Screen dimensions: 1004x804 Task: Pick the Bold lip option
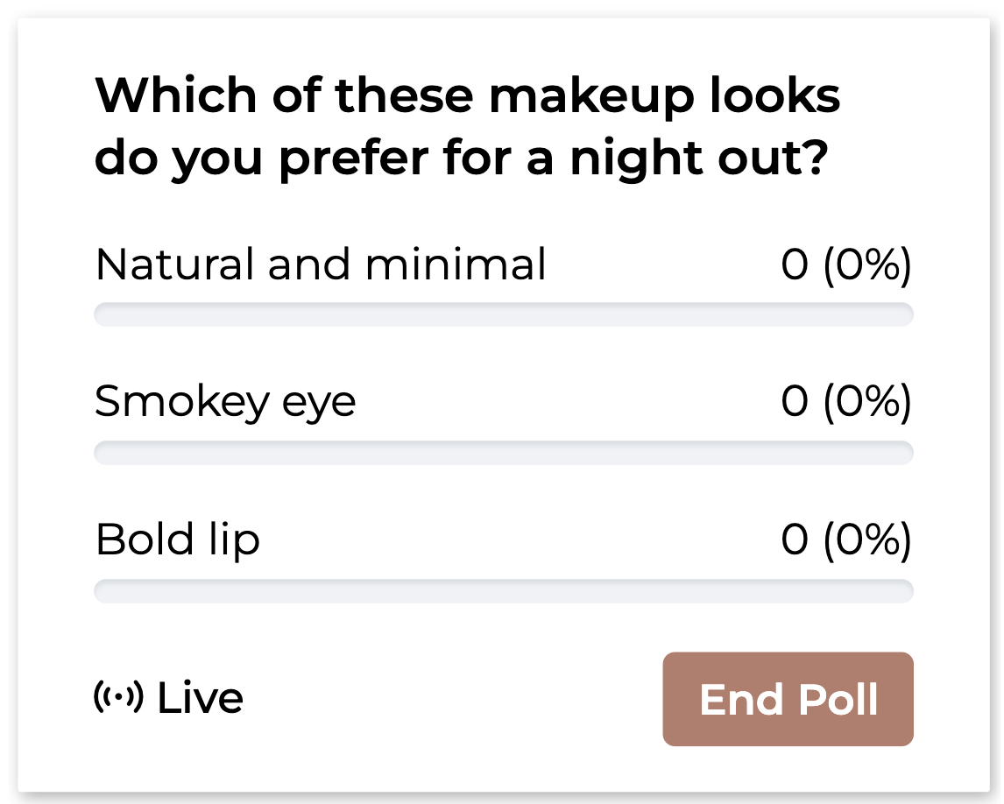tap(178, 540)
